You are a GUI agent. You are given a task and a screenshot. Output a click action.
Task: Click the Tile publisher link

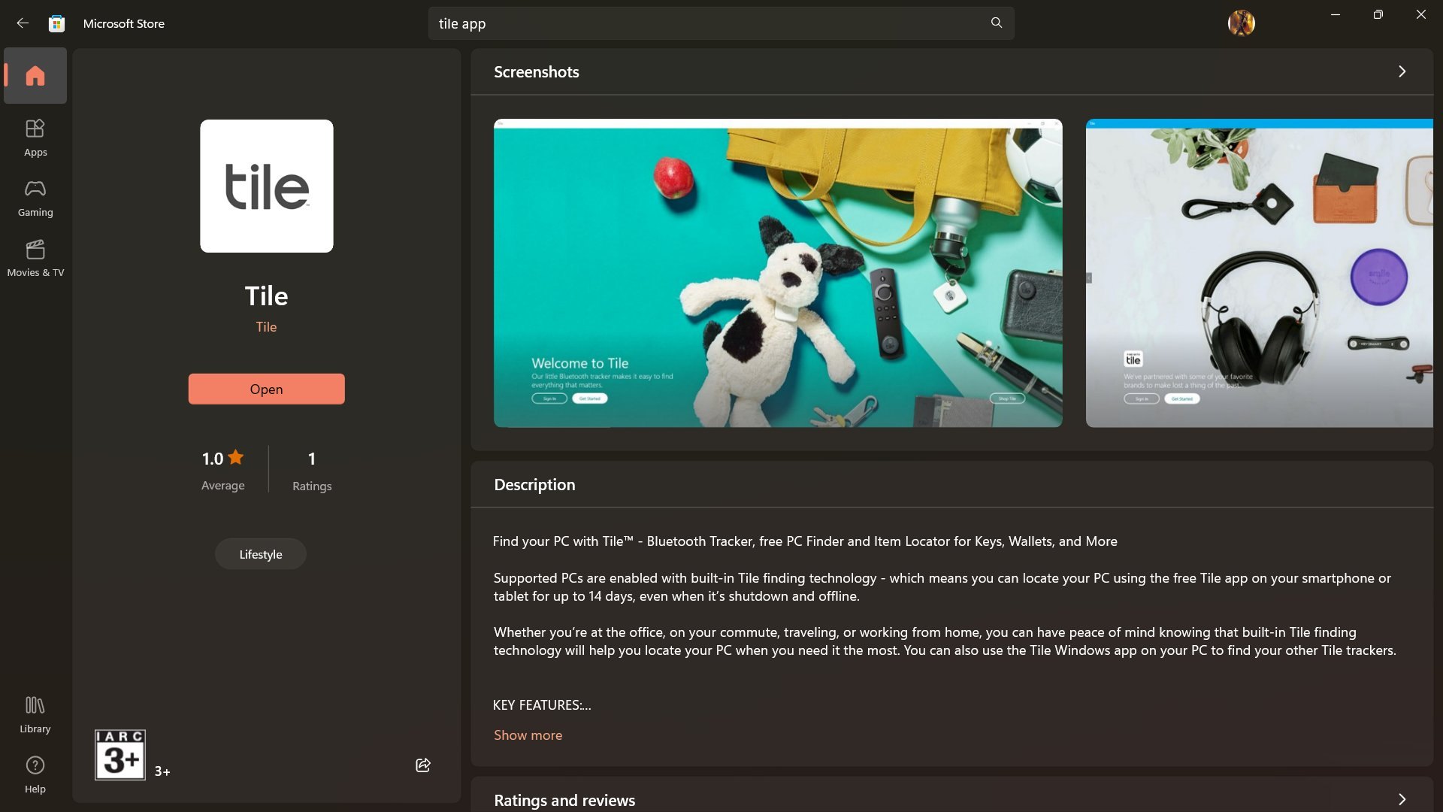(x=266, y=327)
